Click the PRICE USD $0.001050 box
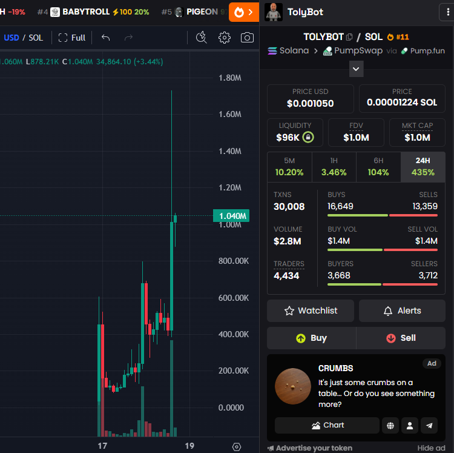This screenshot has width=454, height=453. (311, 99)
